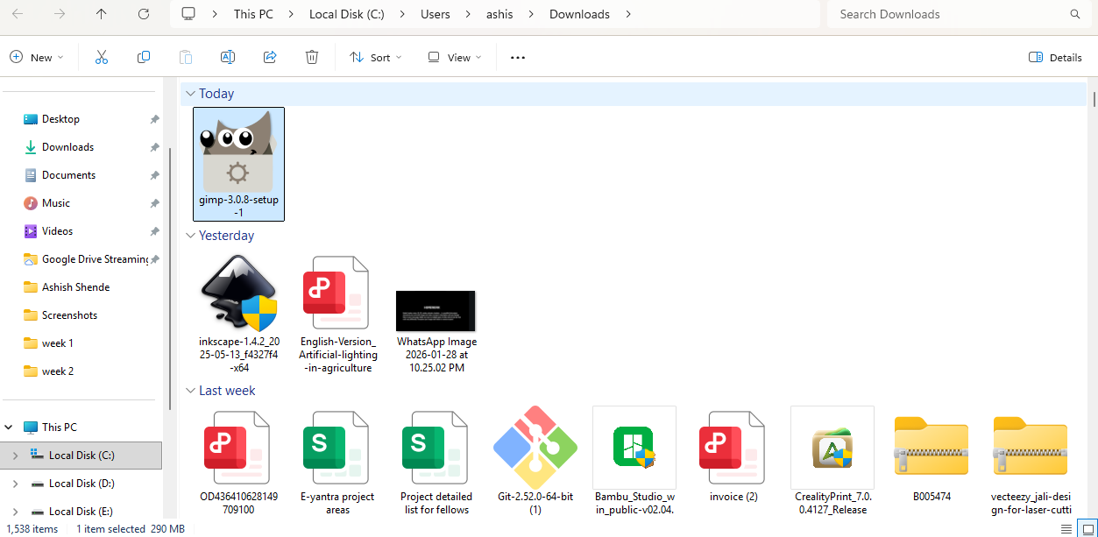Select the English-Version Artificial-lighting PDF file
This screenshot has width=1098, height=537.
point(337,314)
